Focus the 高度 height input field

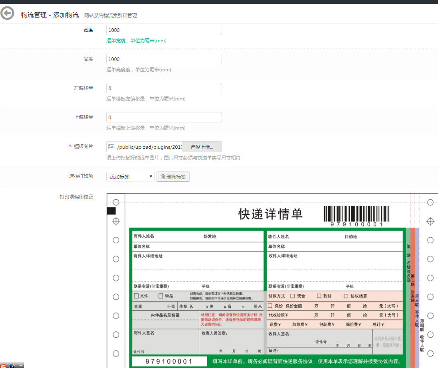tap(164, 59)
